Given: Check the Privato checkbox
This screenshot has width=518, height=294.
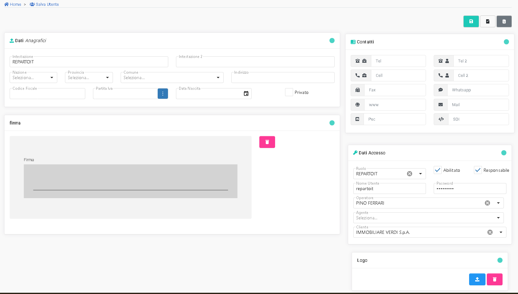Looking at the screenshot, I should 289,92.
